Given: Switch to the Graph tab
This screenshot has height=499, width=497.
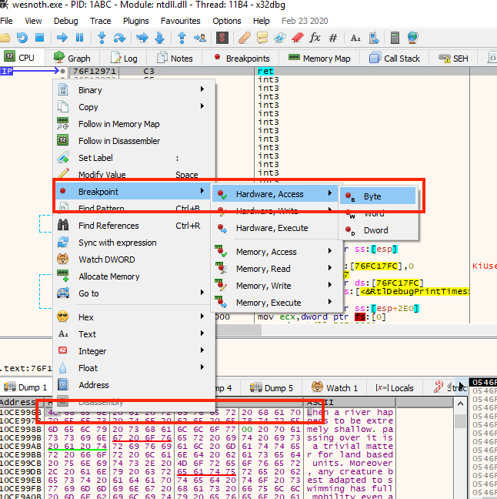Looking at the screenshot, I should 72,59.
